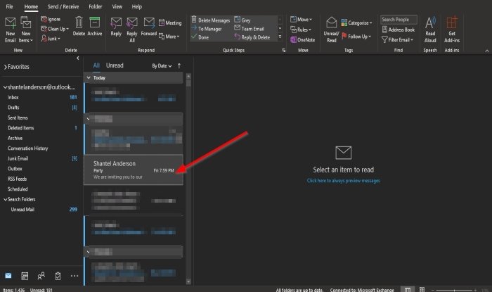
Task: Run the Team Email quick step
Action: point(249,29)
